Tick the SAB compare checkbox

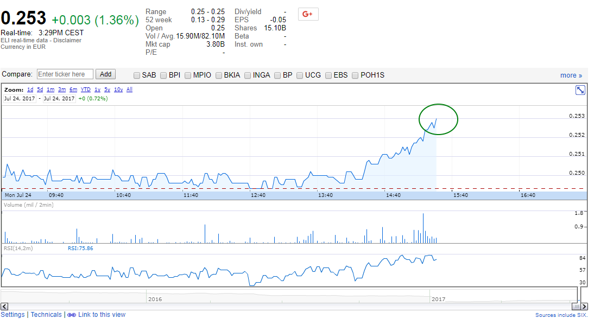pos(137,75)
